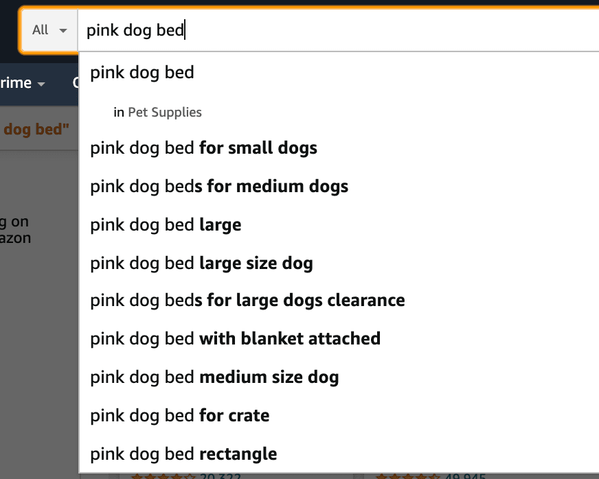Click the "pink dog bed large" suggestion
Image resolution: width=599 pixels, height=479 pixels.
tap(166, 224)
